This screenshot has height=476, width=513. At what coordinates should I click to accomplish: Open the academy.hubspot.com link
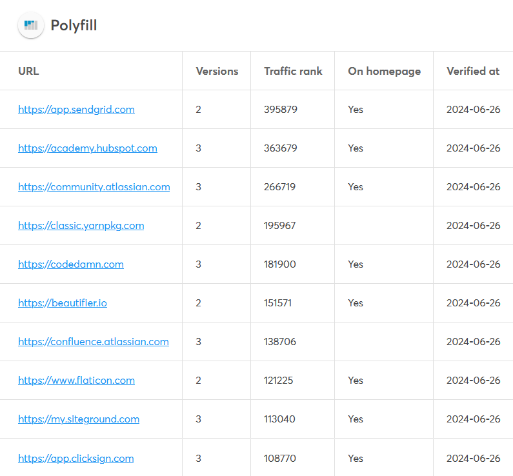click(x=88, y=148)
